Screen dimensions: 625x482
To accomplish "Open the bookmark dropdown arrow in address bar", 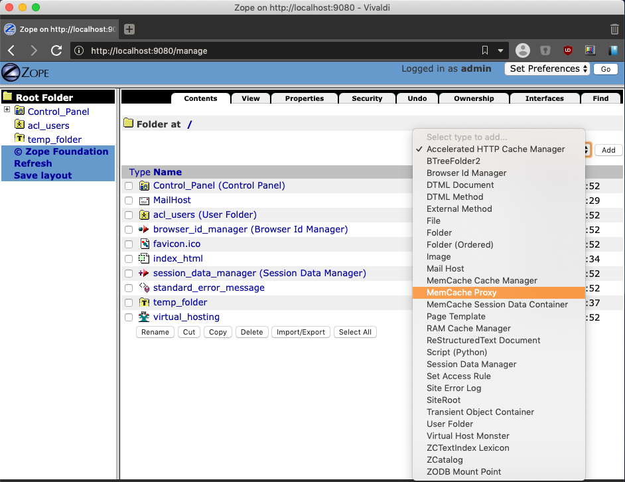I will [x=500, y=50].
